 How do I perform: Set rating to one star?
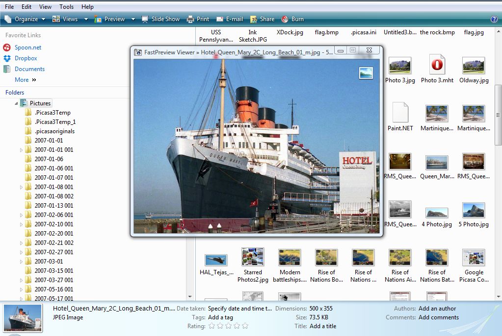pos(211,326)
